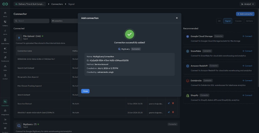Click the Snowflake logo icon

[x=187, y=51]
